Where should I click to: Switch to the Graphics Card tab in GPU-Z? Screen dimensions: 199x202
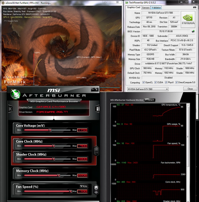point(133,7)
